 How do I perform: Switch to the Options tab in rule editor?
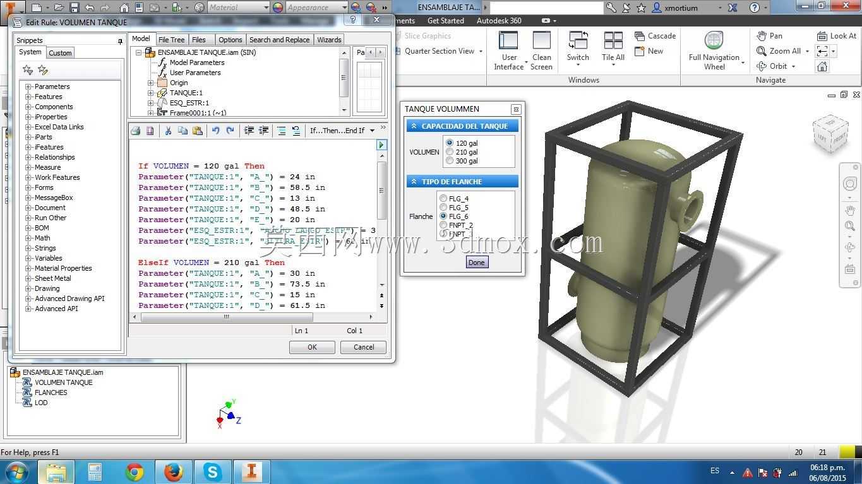tap(230, 40)
